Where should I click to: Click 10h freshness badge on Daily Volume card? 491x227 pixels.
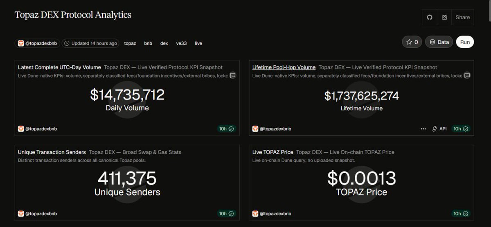tap(226, 129)
